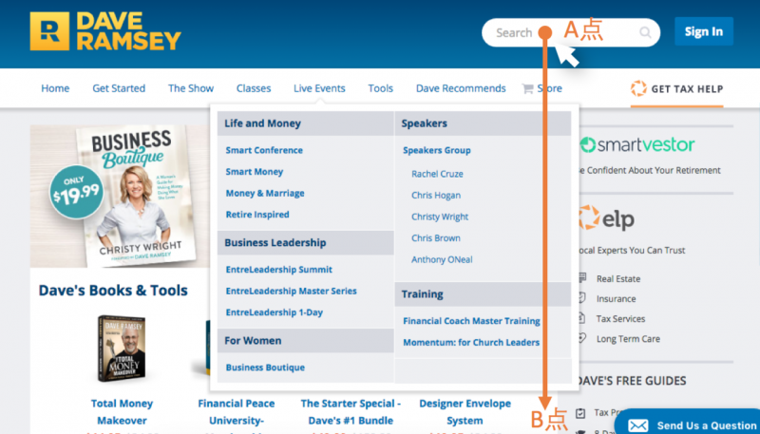Viewport: 760px width, 434px height.
Task: Select Business Boutique menu link
Action: [265, 368]
